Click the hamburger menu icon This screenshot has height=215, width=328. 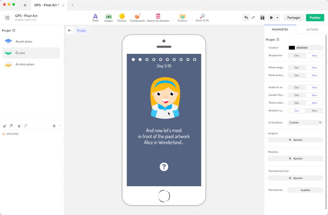(7, 18)
